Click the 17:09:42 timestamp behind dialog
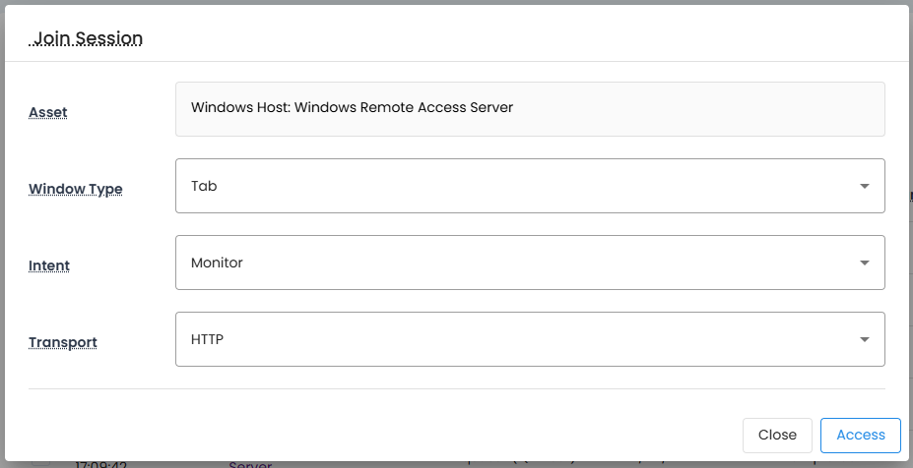913x468 pixels. [x=100, y=464]
